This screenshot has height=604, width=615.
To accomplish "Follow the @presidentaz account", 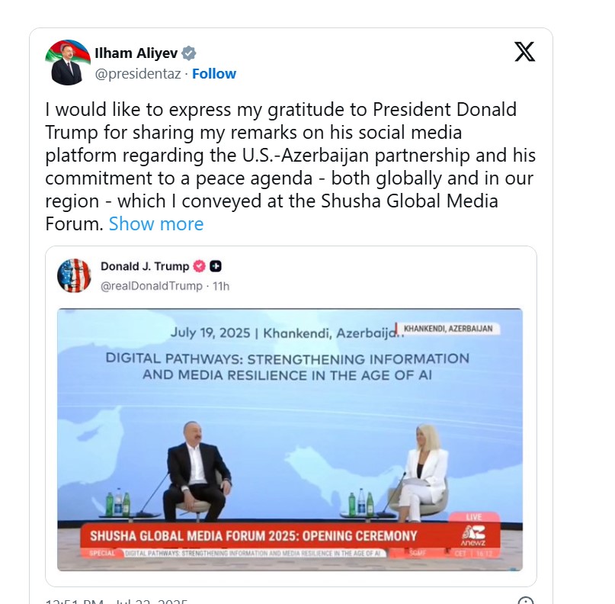I will 214,74.
